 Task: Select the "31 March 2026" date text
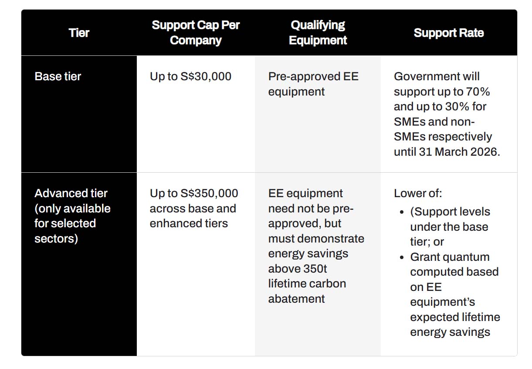pyautogui.click(x=458, y=152)
